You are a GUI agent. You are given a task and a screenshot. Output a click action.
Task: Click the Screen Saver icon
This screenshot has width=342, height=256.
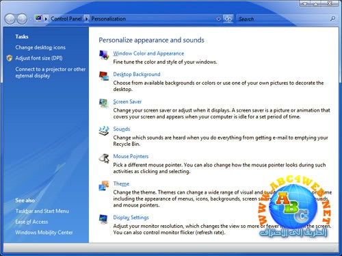[104, 103]
